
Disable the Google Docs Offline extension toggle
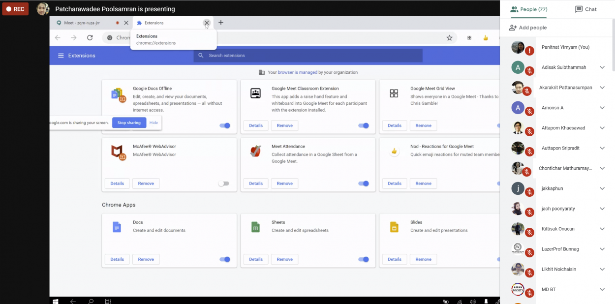(225, 125)
